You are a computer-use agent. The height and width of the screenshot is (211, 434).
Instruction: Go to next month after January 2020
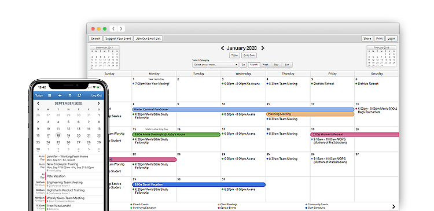point(263,48)
